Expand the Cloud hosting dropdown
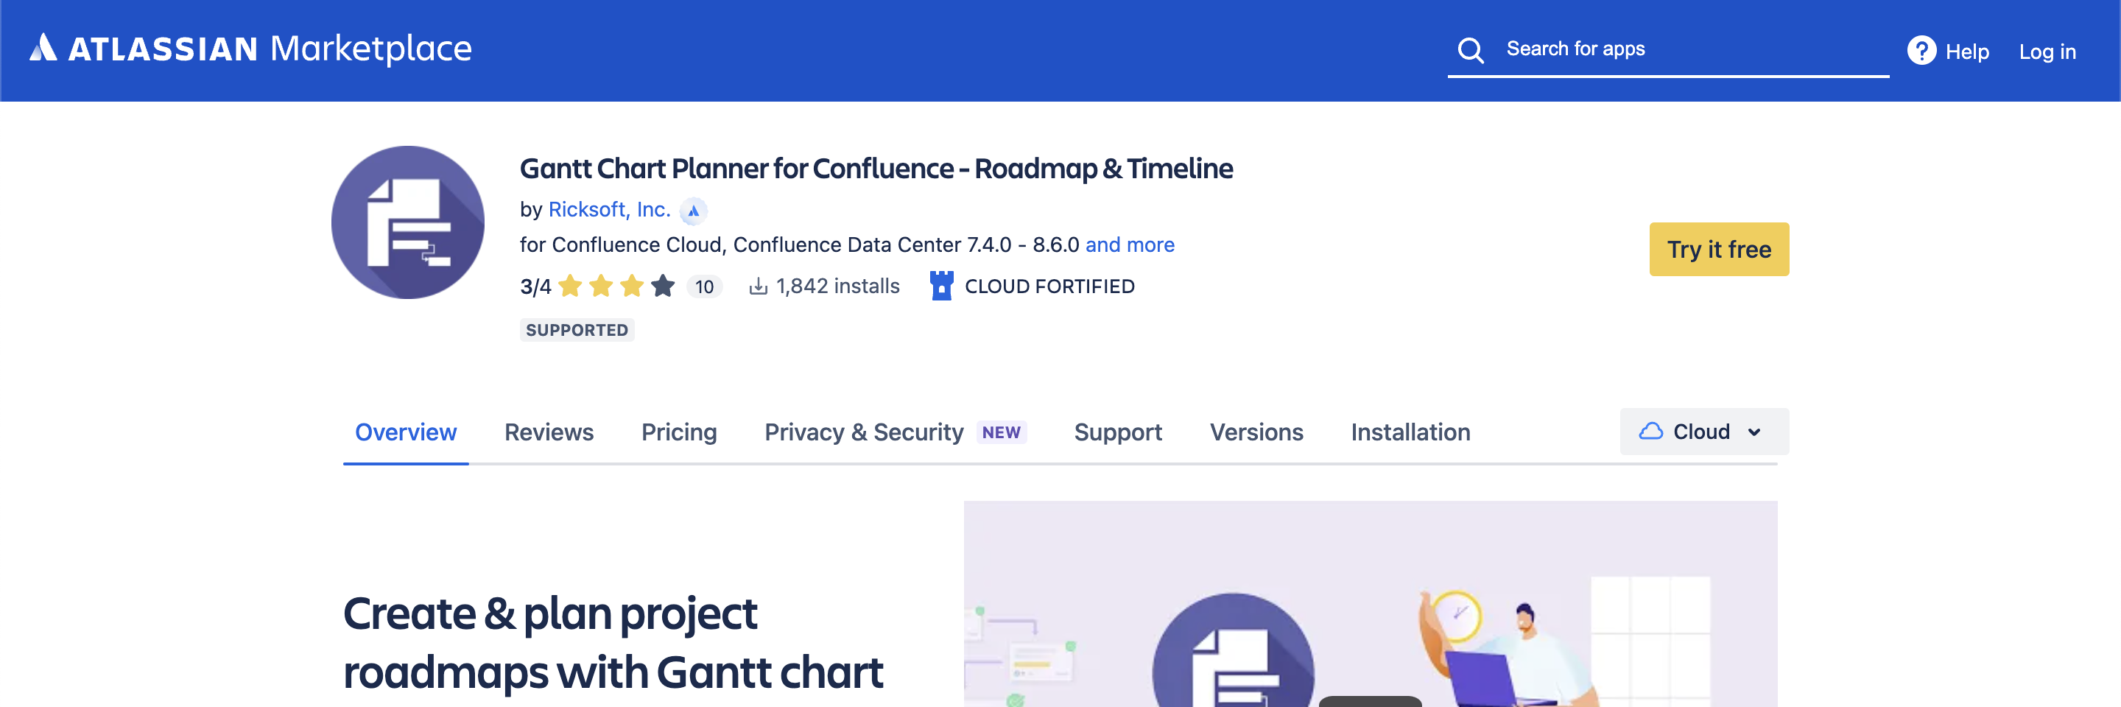Image resolution: width=2121 pixels, height=707 pixels. pos(1703,432)
